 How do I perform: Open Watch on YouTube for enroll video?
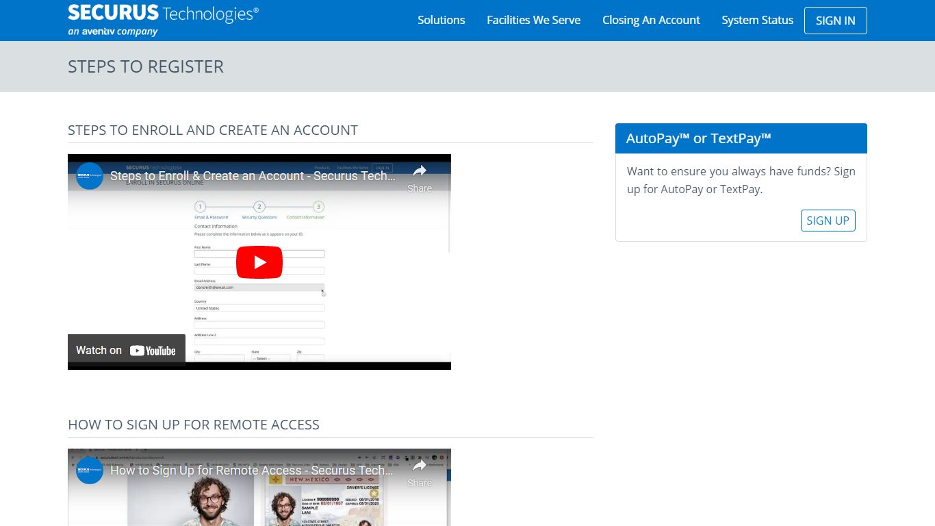click(127, 350)
